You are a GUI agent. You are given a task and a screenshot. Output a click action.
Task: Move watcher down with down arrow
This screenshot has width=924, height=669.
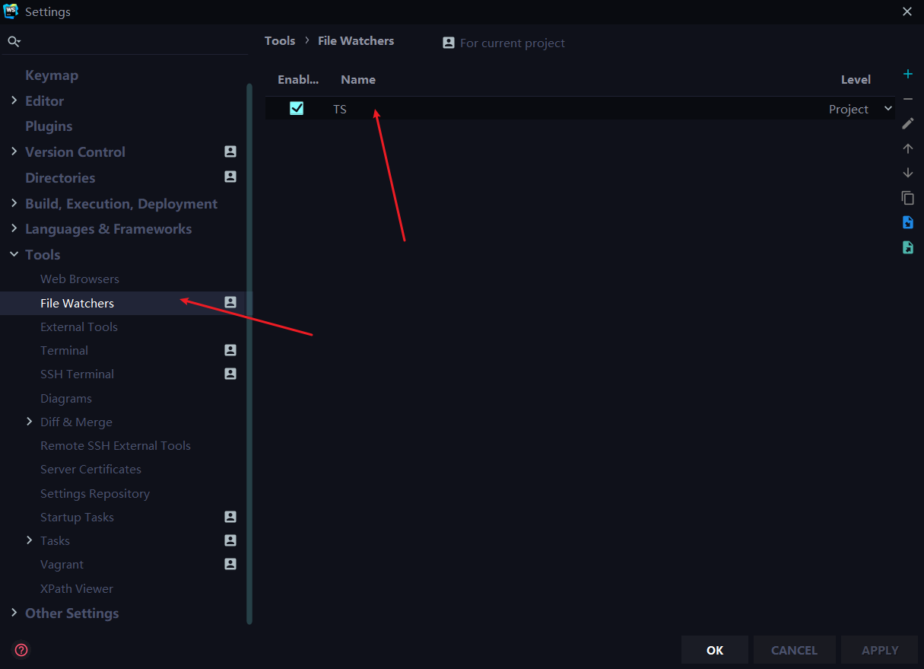tap(907, 173)
